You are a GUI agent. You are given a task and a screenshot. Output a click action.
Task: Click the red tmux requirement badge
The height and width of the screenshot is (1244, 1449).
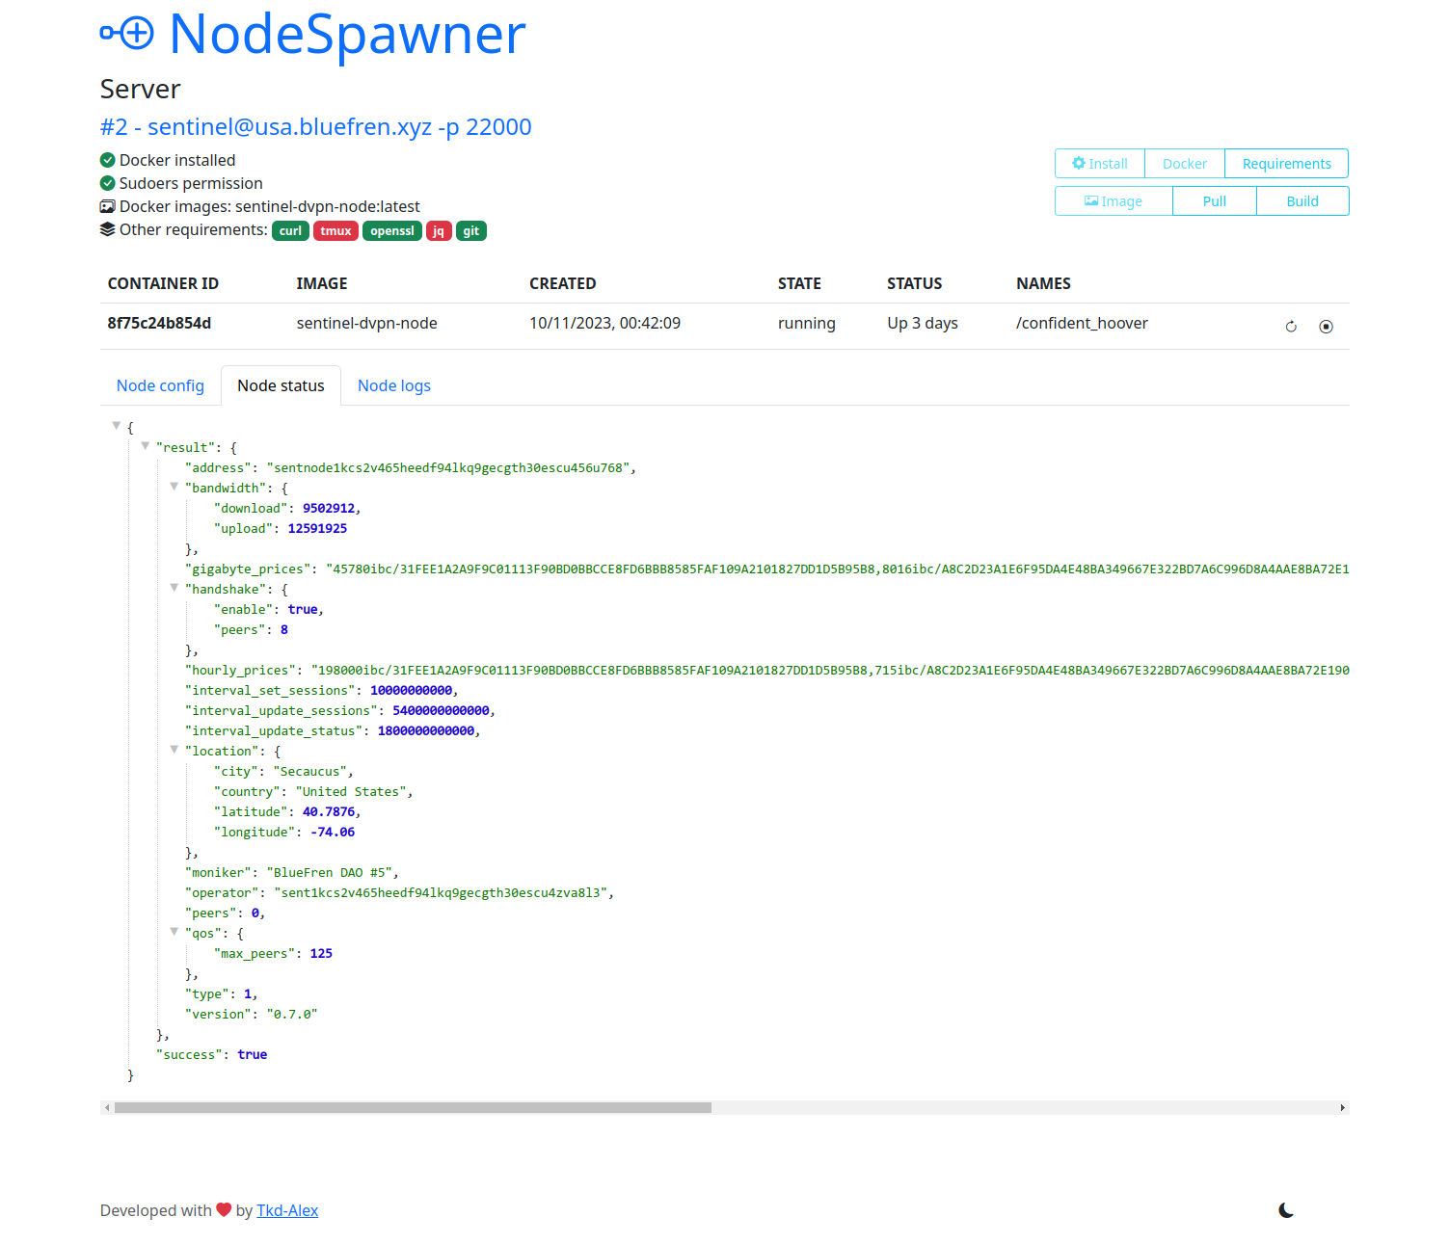click(335, 231)
